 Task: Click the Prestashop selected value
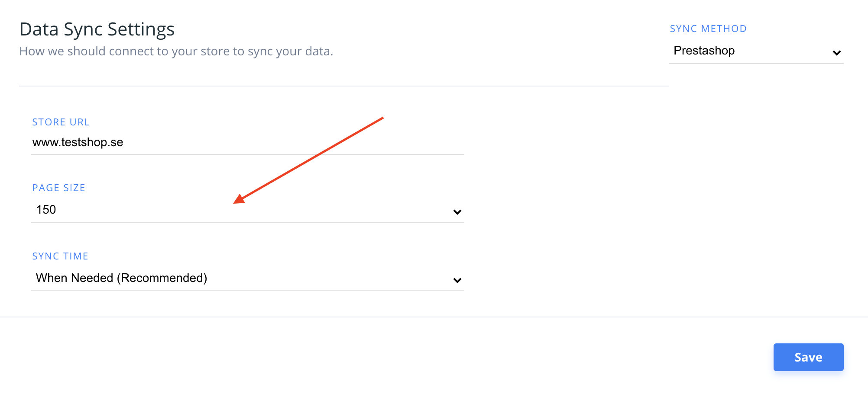tap(704, 51)
